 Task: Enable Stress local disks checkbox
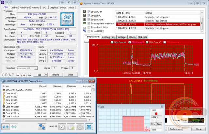(89, 27)
